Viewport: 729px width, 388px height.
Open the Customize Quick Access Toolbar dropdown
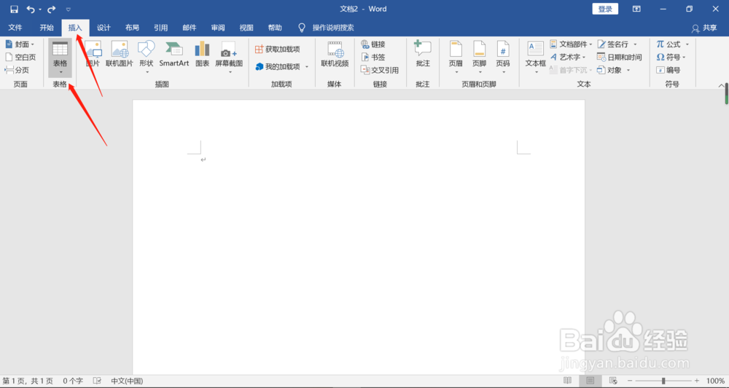point(69,9)
